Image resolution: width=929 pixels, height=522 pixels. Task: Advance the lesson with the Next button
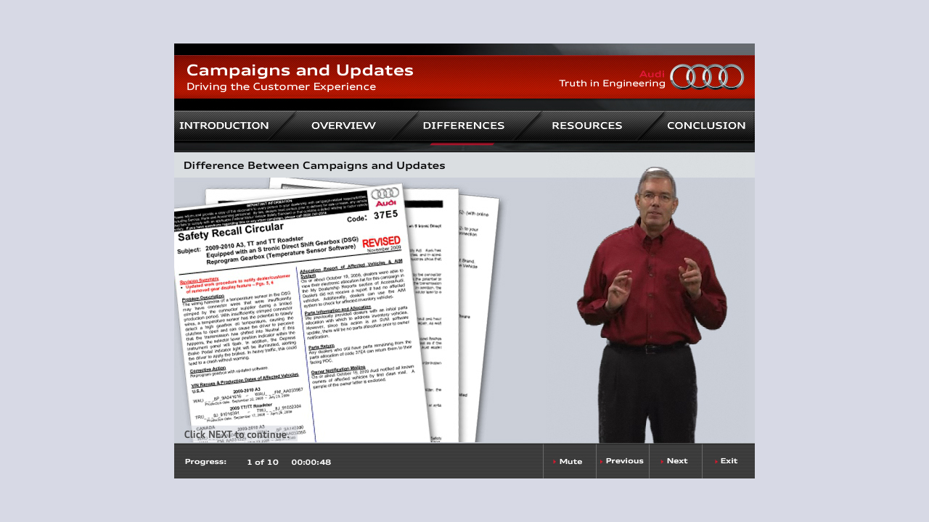(x=676, y=460)
